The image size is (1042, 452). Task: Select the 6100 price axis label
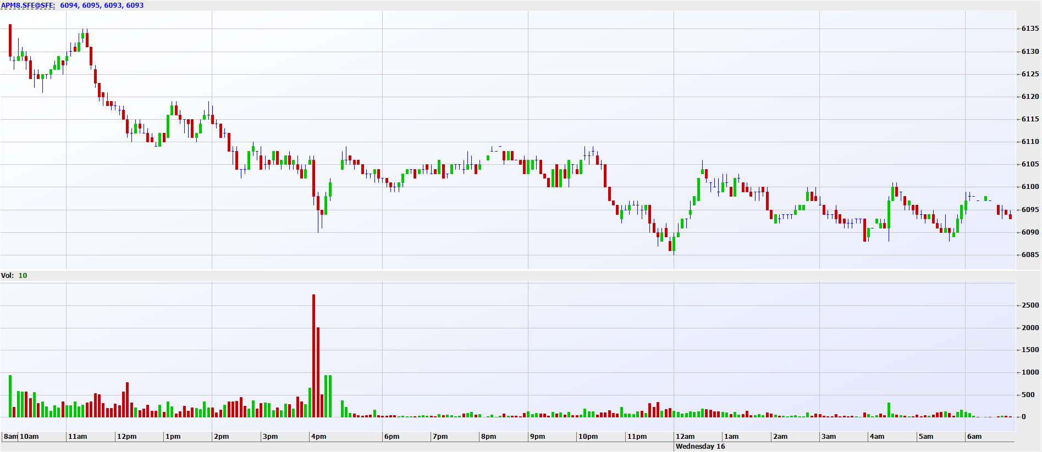coord(1030,187)
